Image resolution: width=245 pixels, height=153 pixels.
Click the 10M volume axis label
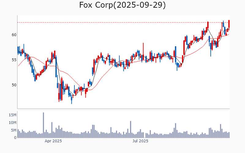pos(13,123)
